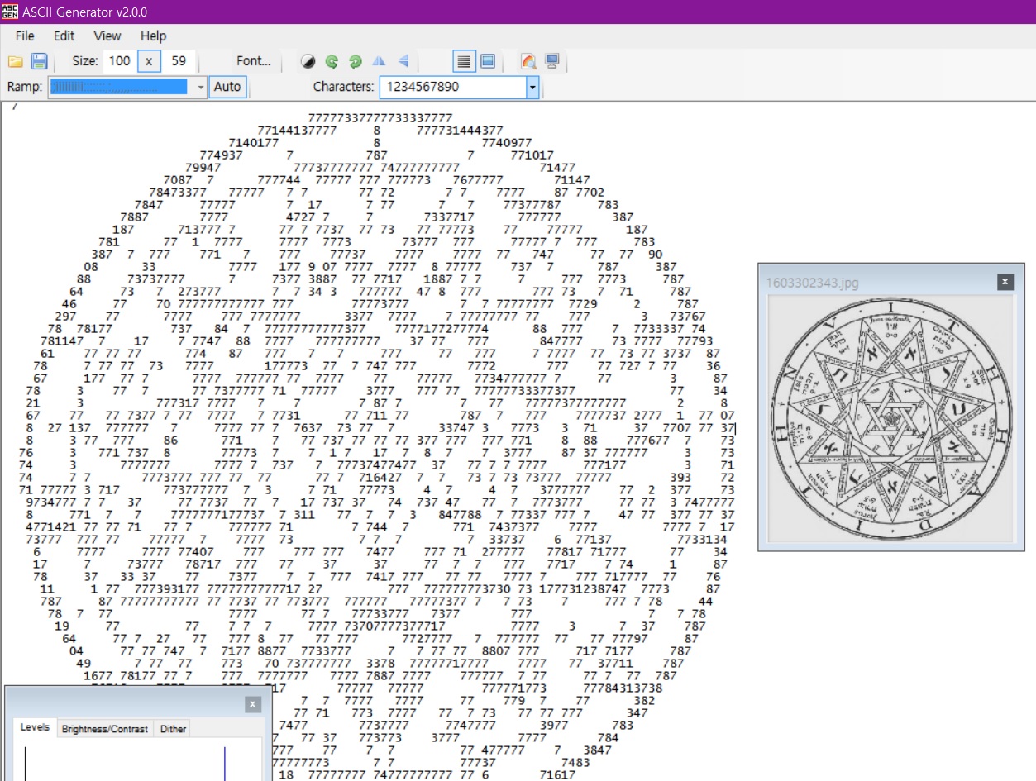Open the Edit menu
1036x781 pixels.
point(64,36)
